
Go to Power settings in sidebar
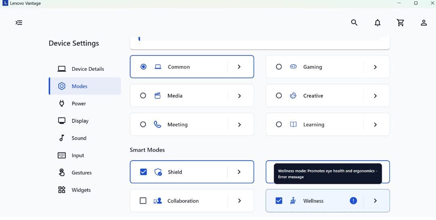tap(79, 103)
